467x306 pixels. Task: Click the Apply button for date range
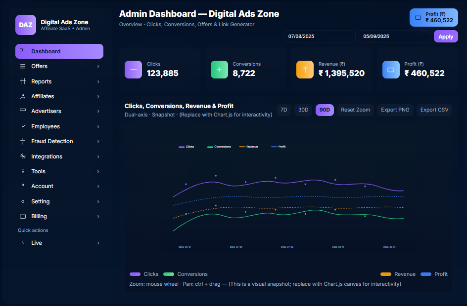[445, 36]
